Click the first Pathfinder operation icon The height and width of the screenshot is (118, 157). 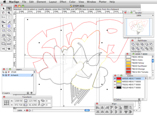tap(133, 44)
